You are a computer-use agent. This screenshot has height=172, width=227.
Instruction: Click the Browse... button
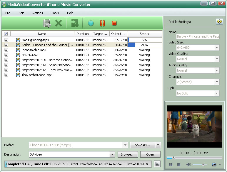(x=128, y=154)
